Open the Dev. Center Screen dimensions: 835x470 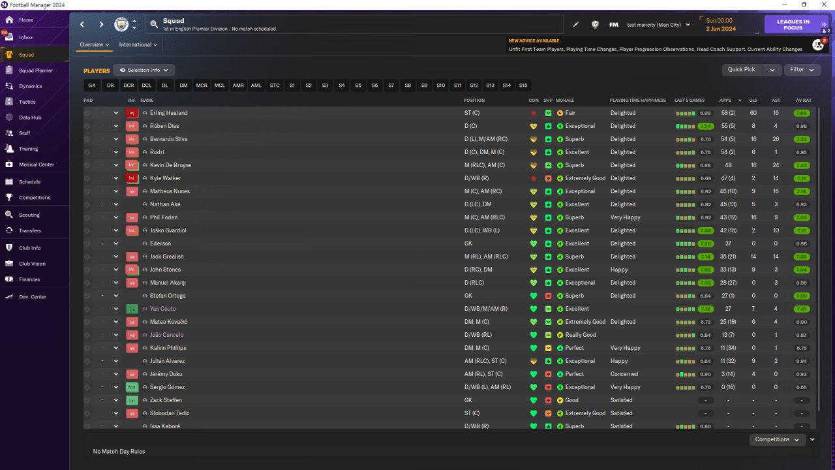point(34,297)
